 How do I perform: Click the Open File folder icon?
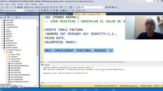pyautogui.click(x=16, y=7)
